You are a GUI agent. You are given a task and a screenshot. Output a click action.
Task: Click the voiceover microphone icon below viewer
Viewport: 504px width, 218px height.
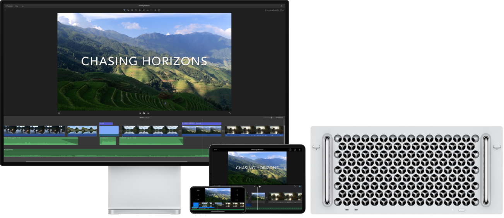[x=59, y=113]
